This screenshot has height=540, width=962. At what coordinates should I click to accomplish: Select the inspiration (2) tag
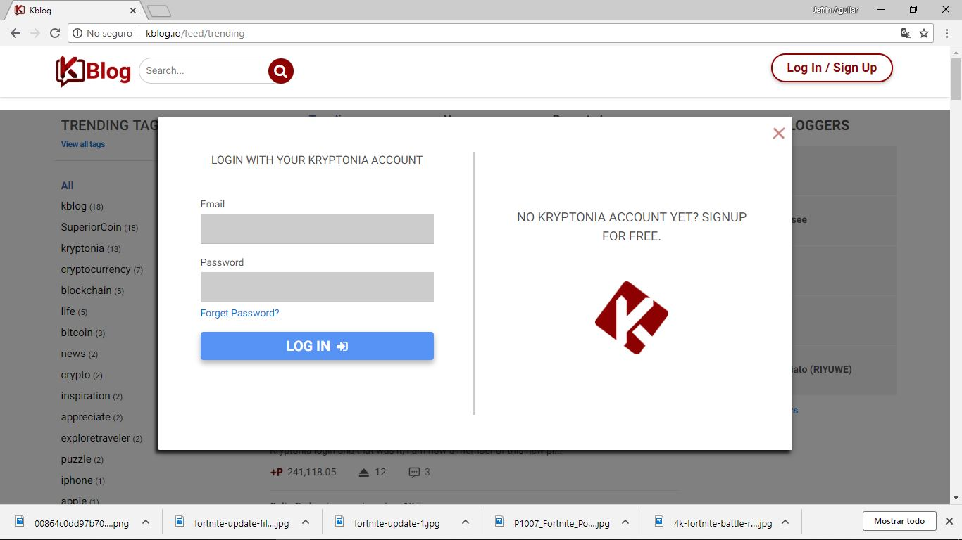92,397
